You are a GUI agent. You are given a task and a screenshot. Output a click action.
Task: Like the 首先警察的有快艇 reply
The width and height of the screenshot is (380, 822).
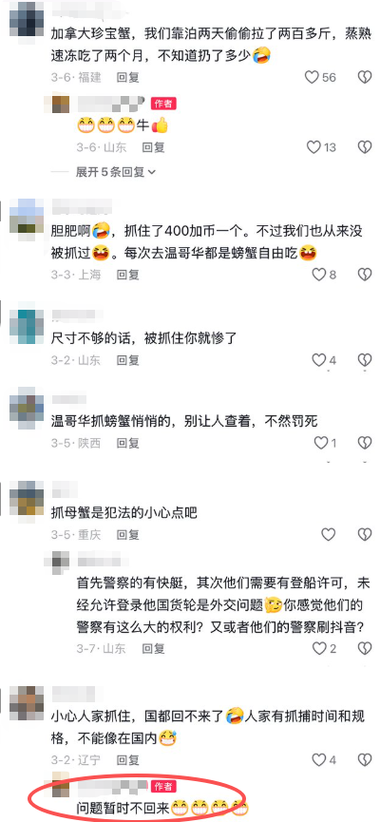pyautogui.click(x=319, y=648)
